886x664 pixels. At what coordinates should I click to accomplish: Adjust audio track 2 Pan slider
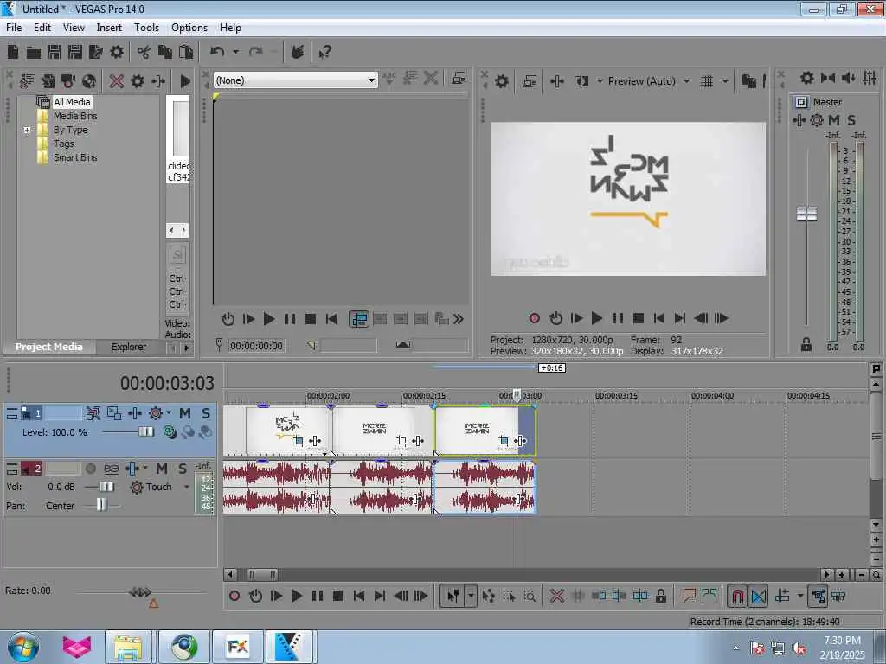101,504
